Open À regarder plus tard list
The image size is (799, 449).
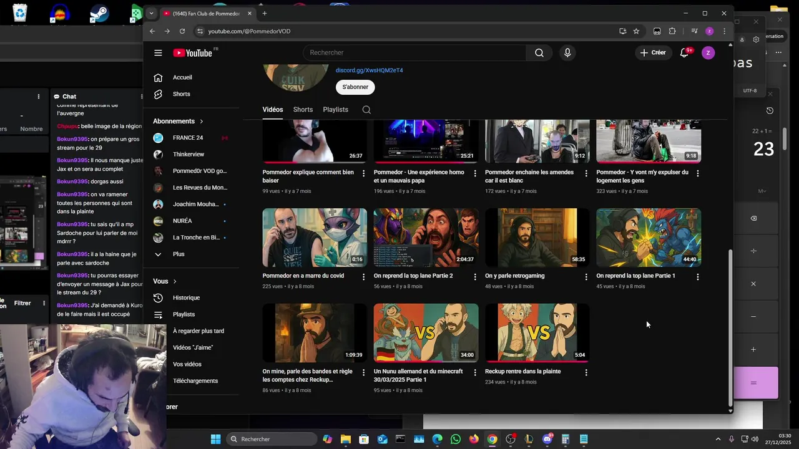(200, 331)
